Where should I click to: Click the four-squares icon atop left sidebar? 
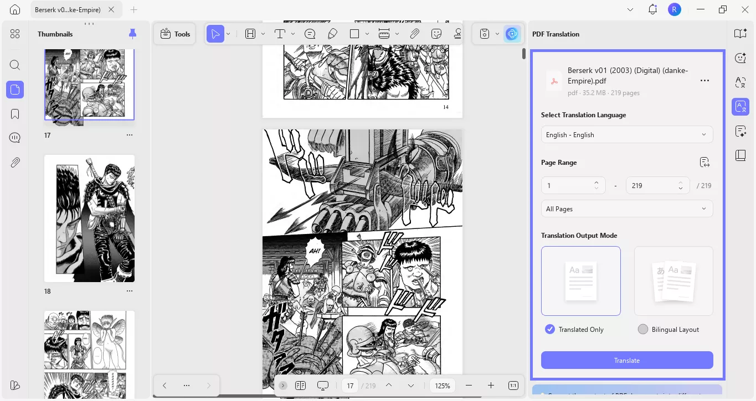click(15, 34)
